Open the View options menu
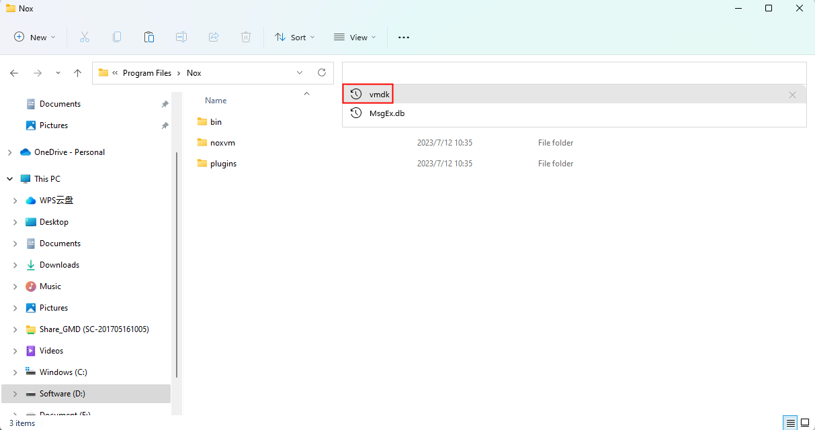 [x=355, y=38]
